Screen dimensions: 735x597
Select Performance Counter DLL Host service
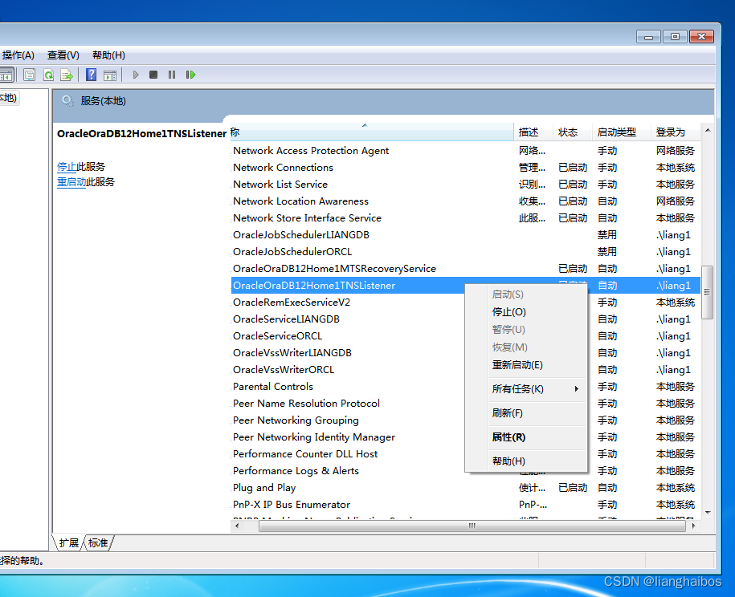click(x=305, y=454)
